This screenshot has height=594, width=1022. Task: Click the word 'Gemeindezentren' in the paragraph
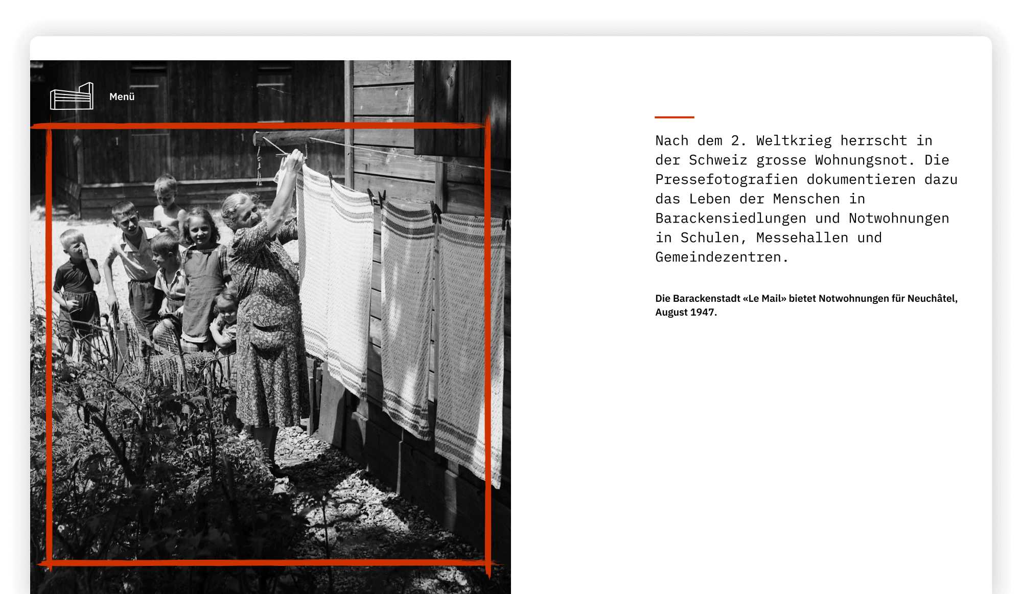(718, 257)
